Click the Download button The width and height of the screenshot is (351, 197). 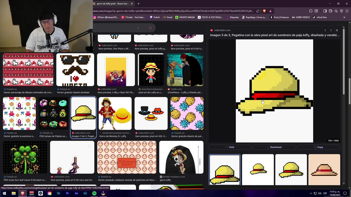[x=274, y=147]
